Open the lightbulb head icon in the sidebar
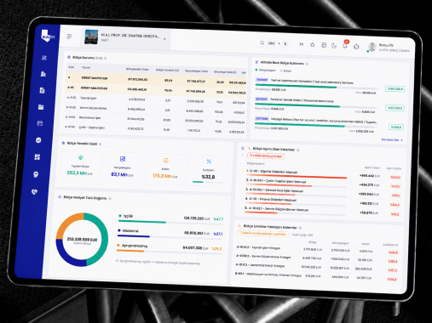This screenshot has width=432, height=323. click(x=36, y=174)
